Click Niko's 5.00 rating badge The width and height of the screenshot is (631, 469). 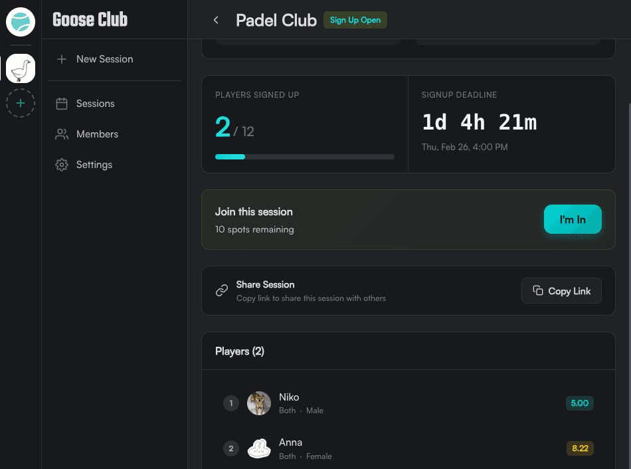(579, 403)
